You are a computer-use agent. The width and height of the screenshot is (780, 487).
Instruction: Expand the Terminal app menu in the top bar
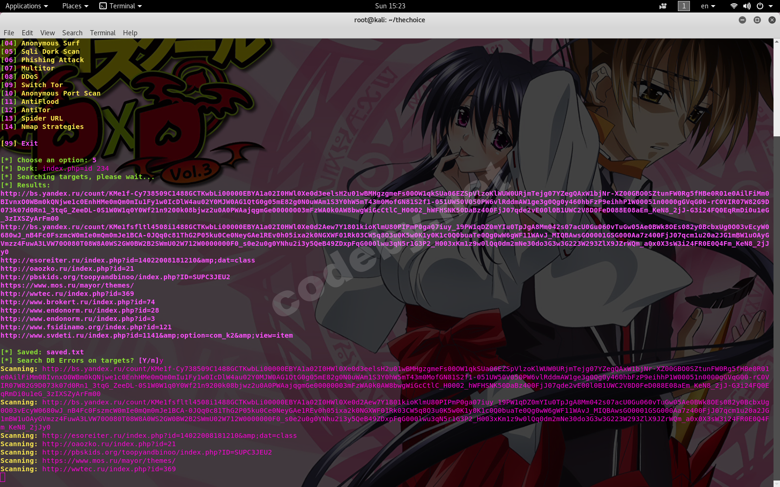coord(121,6)
